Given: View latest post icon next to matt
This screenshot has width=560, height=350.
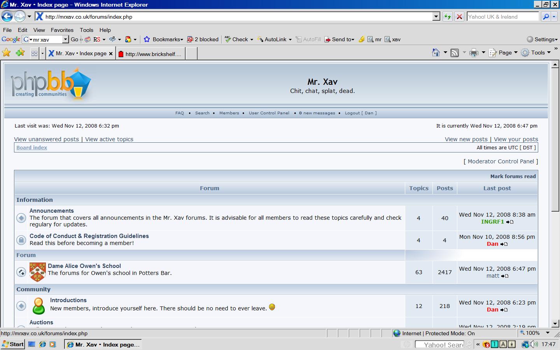Looking at the screenshot, I should 505,276.
